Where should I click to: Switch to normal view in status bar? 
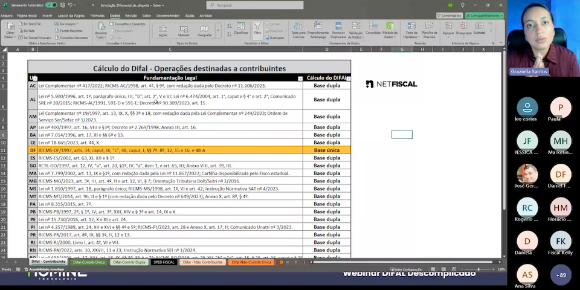click(433, 269)
